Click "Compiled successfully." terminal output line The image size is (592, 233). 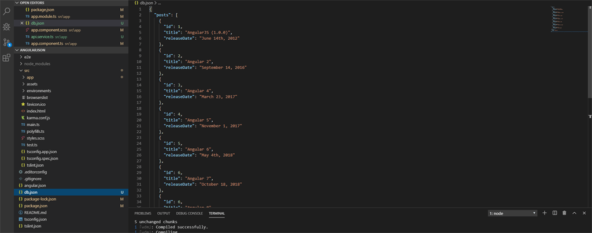(x=182, y=227)
